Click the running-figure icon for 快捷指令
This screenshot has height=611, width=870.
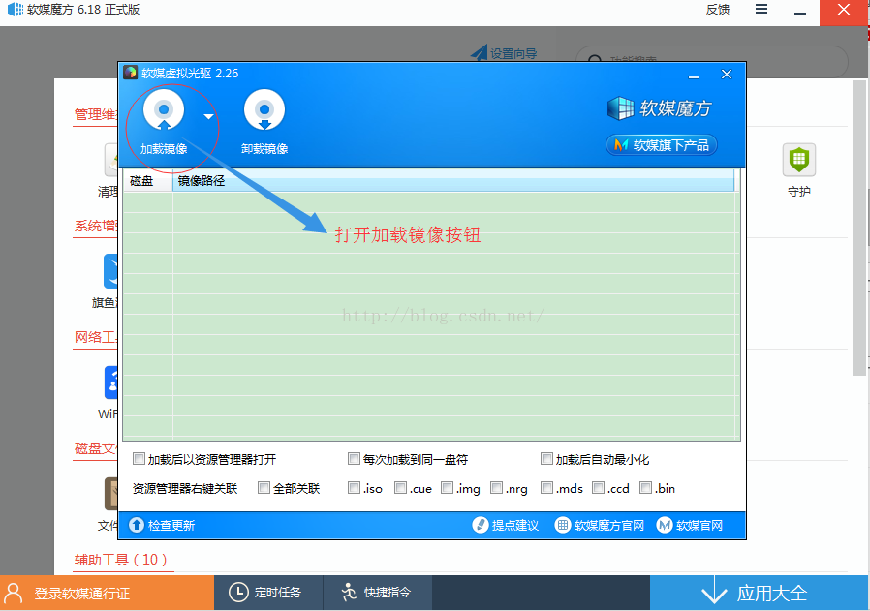click(x=349, y=593)
